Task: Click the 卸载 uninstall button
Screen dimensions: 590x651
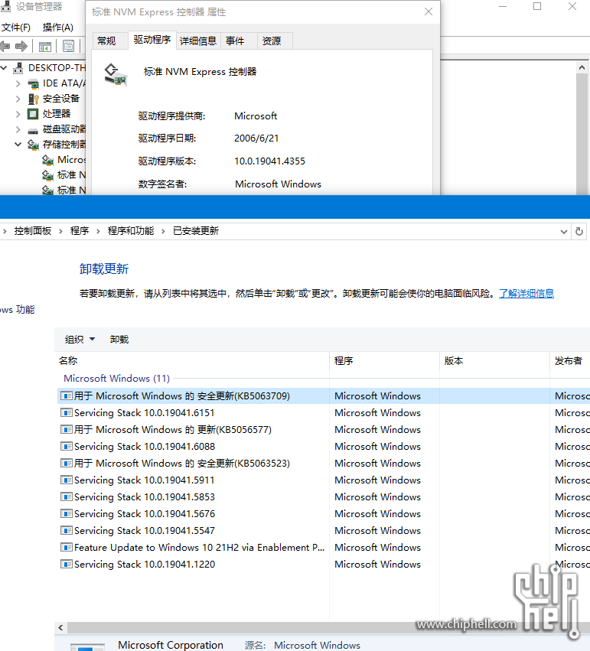Action: pos(119,339)
